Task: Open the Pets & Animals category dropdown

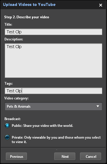Action: [x=53, y=106]
